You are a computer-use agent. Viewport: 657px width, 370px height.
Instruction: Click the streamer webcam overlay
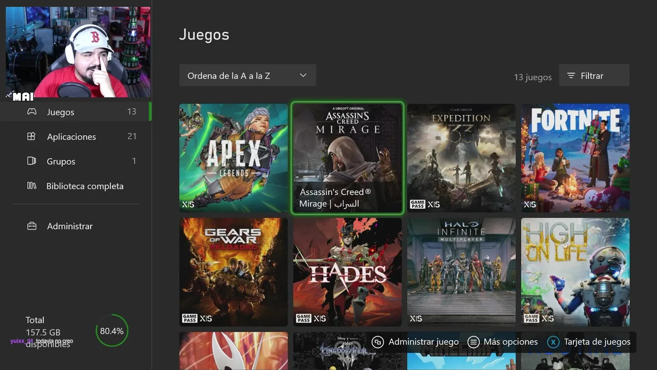[x=78, y=52]
